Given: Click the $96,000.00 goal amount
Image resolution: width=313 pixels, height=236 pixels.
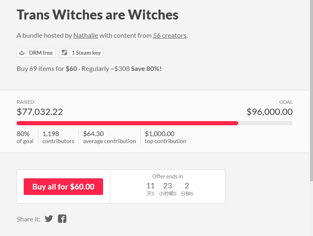Looking at the screenshot, I should click(269, 112).
